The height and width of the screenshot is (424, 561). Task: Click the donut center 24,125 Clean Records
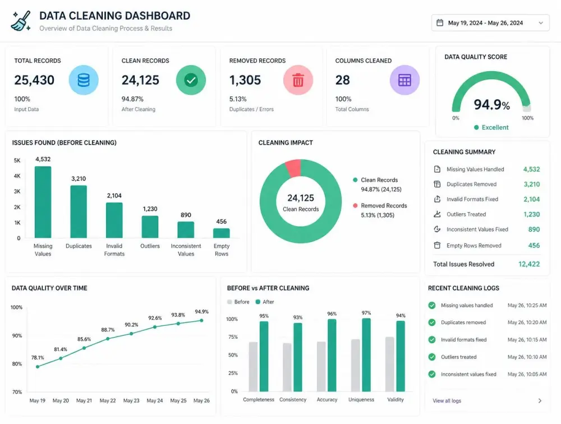[x=301, y=202]
